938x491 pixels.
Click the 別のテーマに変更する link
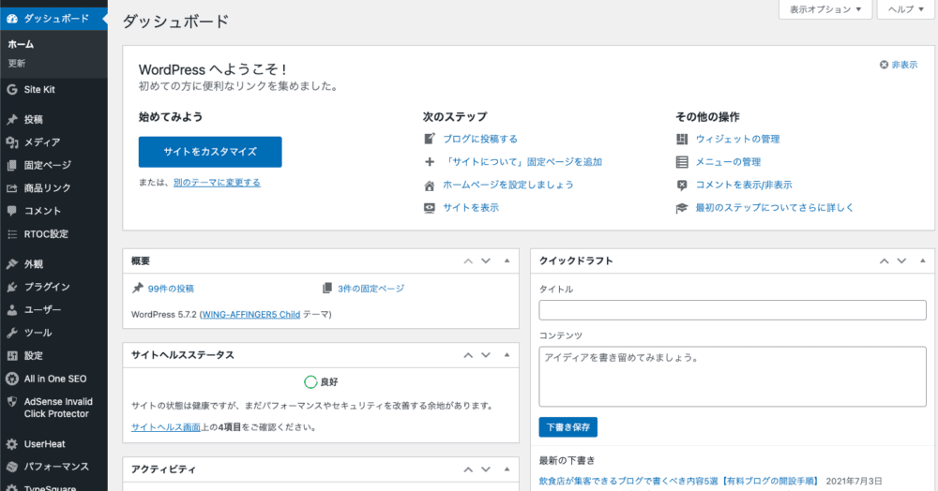coord(218,183)
